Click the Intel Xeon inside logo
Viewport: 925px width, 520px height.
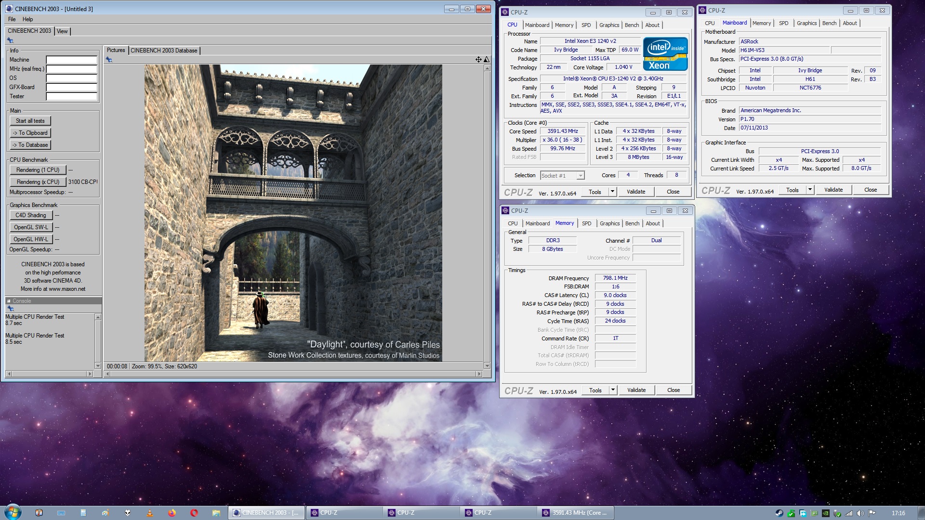(665, 54)
